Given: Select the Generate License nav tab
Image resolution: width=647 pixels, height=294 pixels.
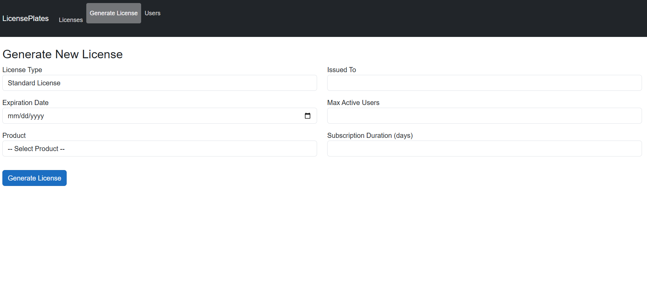Looking at the screenshot, I should (114, 13).
